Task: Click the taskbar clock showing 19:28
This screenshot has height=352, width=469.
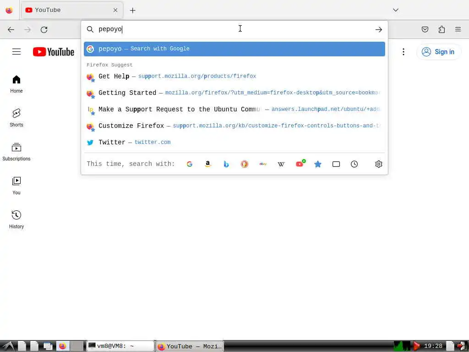Action: coord(433,346)
